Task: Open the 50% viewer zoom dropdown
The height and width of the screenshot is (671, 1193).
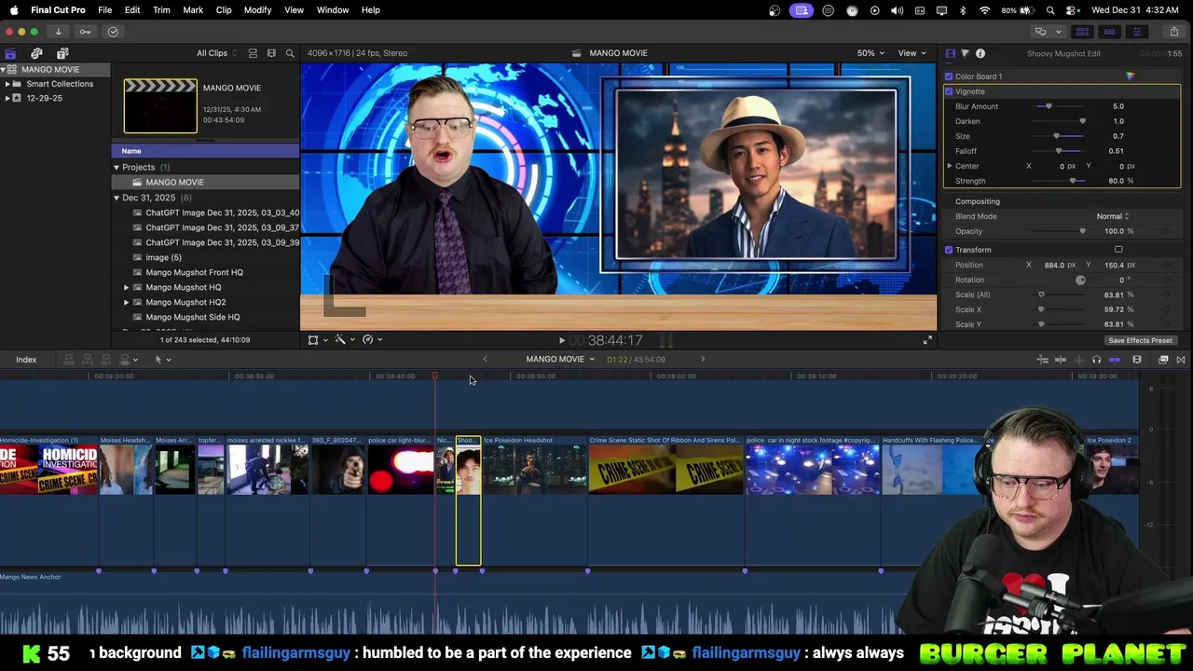Action: point(871,53)
